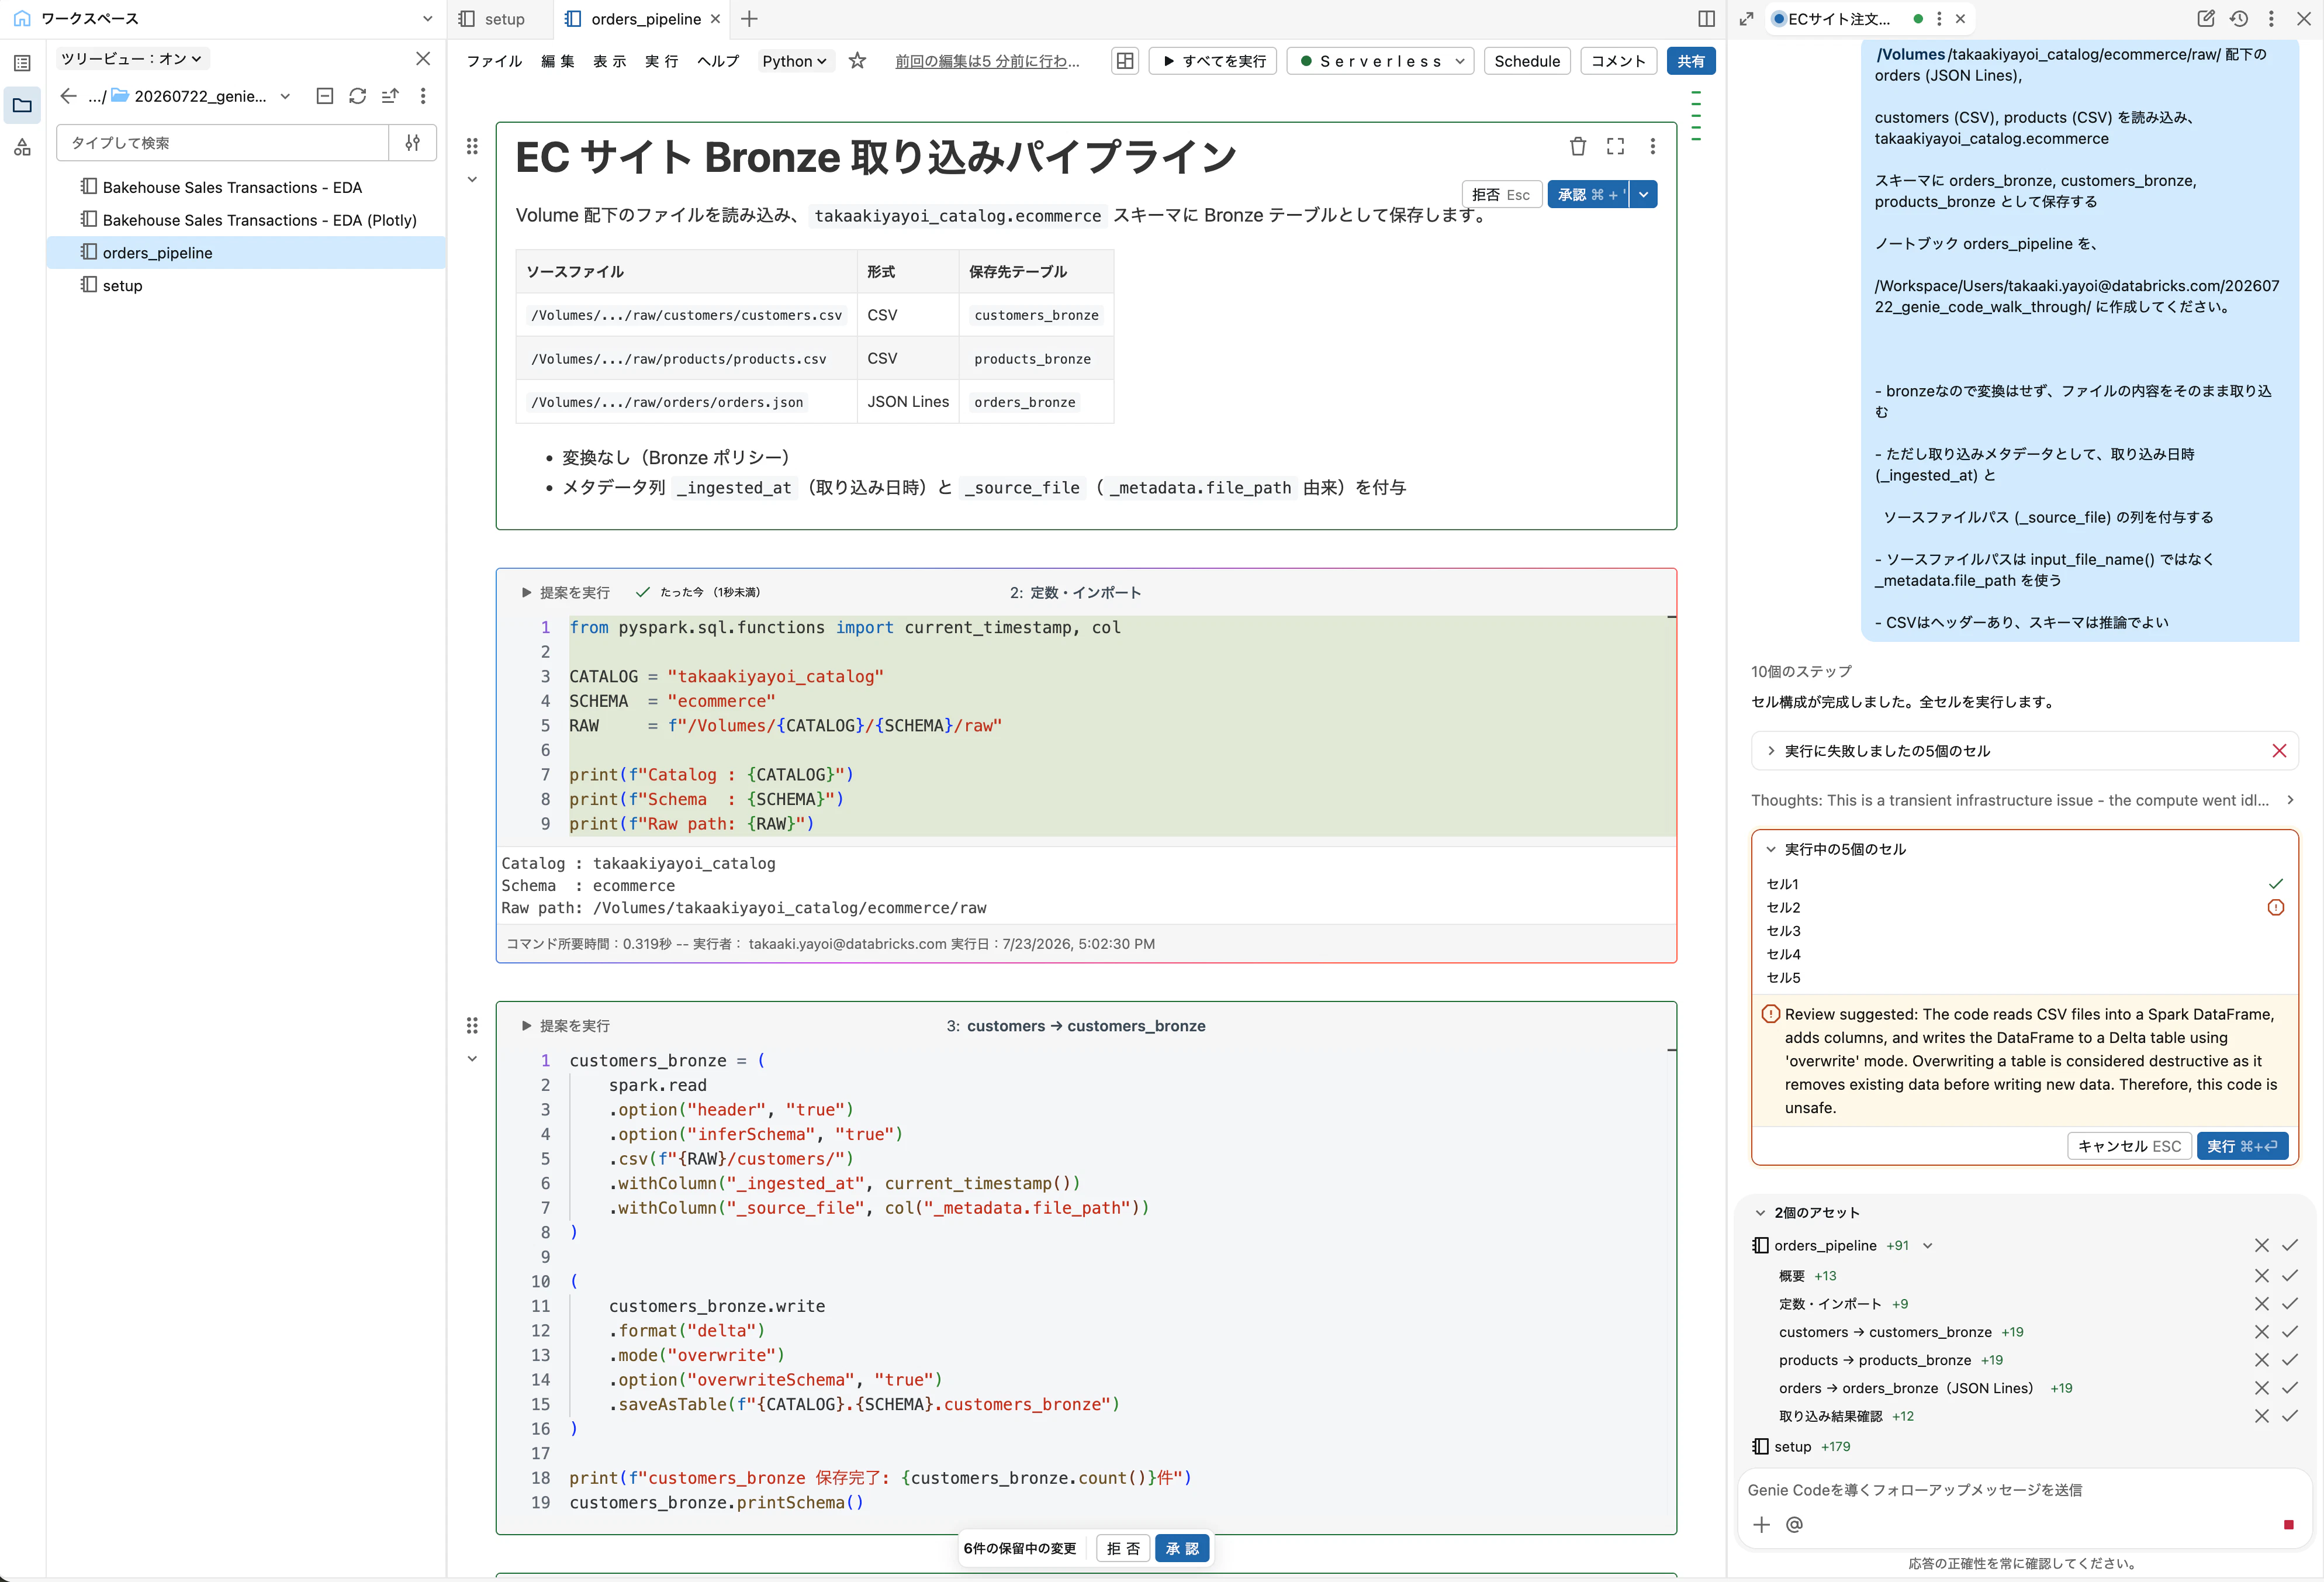
Task: Open edit history link
Action: click(x=987, y=61)
